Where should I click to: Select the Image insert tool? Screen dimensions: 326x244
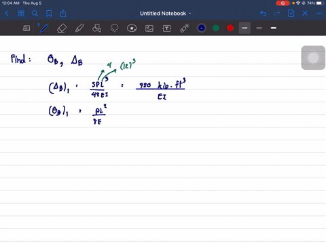click(149, 28)
